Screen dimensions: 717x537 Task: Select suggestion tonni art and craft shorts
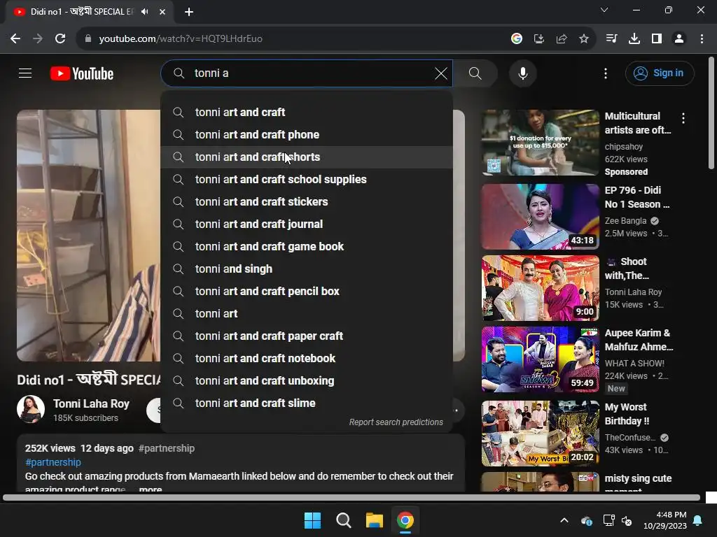pyautogui.click(x=307, y=157)
